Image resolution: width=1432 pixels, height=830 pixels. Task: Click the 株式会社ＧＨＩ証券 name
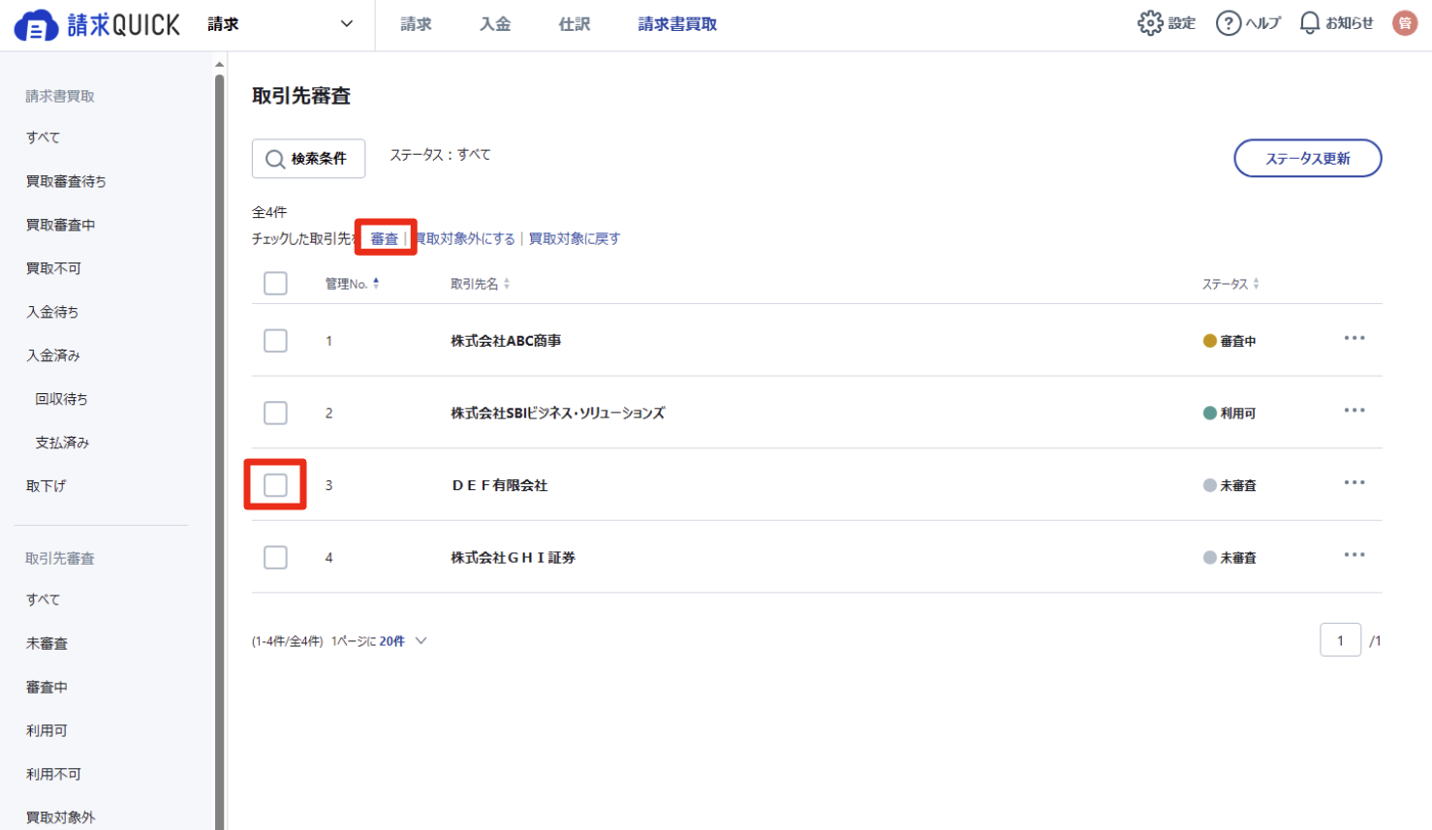coord(514,557)
